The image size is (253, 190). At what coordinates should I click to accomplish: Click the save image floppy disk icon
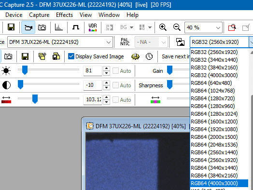pos(11,27)
